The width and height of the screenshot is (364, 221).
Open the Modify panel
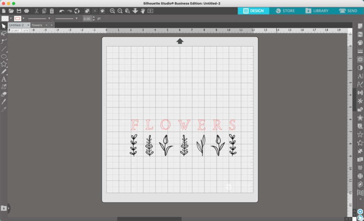(360, 109)
